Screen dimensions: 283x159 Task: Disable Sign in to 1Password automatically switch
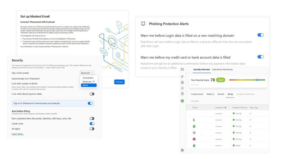(x=90, y=103)
